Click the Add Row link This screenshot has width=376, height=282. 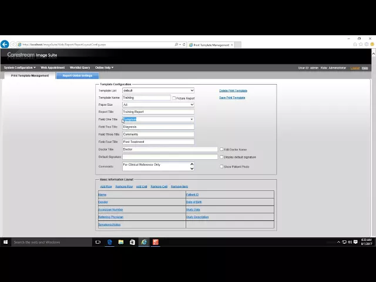pyautogui.click(x=106, y=187)
